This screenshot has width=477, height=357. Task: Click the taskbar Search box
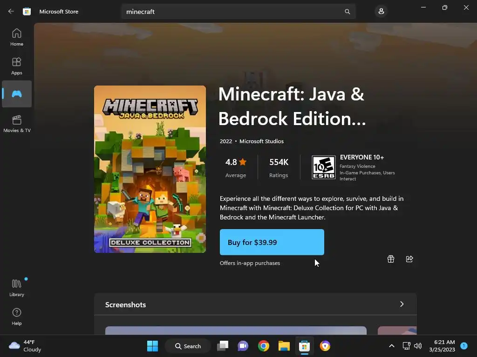click(x=188, y=346)
